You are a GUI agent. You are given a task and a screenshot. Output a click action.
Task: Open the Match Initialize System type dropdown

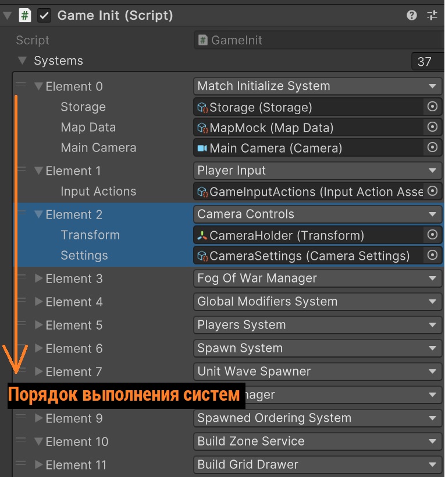tap(317, 86)
